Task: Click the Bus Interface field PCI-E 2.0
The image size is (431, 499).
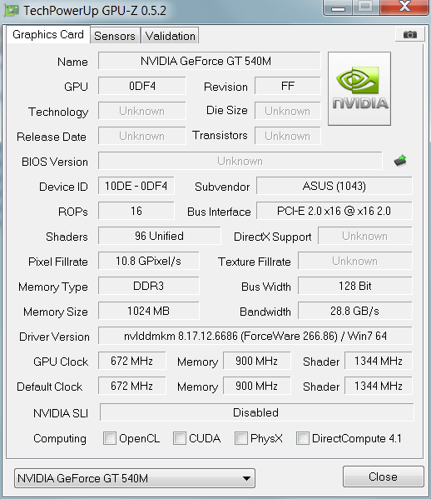Action: point(334,211)
